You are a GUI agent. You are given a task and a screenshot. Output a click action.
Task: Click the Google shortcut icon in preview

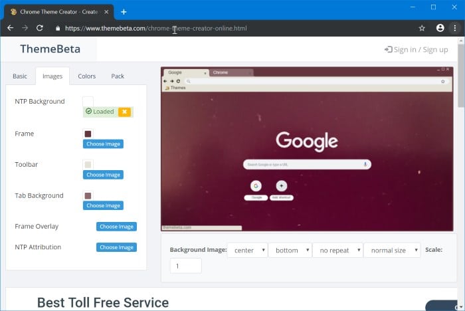pos(256,186)
